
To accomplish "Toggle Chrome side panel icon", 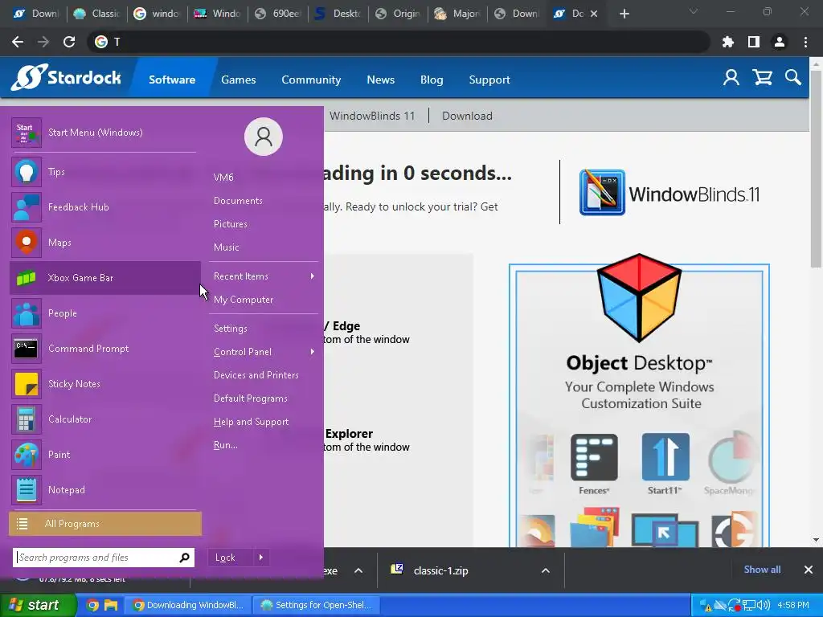I will (754, 42).
